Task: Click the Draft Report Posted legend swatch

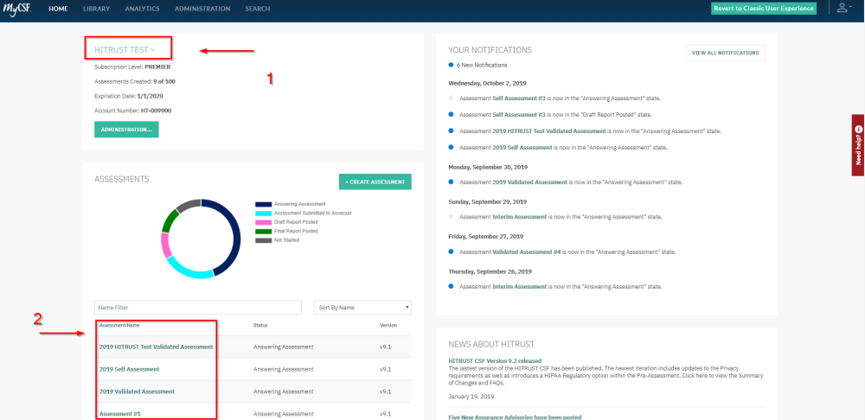Action: click(263, 221)
